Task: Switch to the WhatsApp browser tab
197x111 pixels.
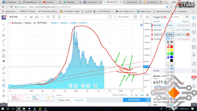Action: 72,2
